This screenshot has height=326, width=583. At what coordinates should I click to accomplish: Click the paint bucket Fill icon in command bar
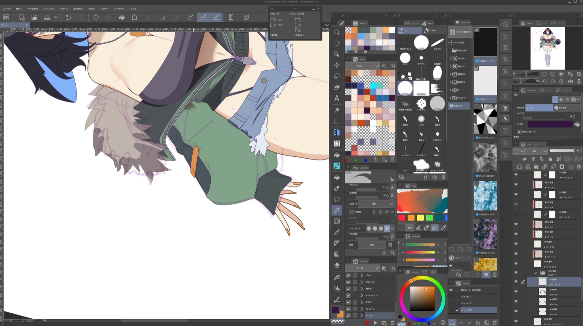click(x=122, y=17)
